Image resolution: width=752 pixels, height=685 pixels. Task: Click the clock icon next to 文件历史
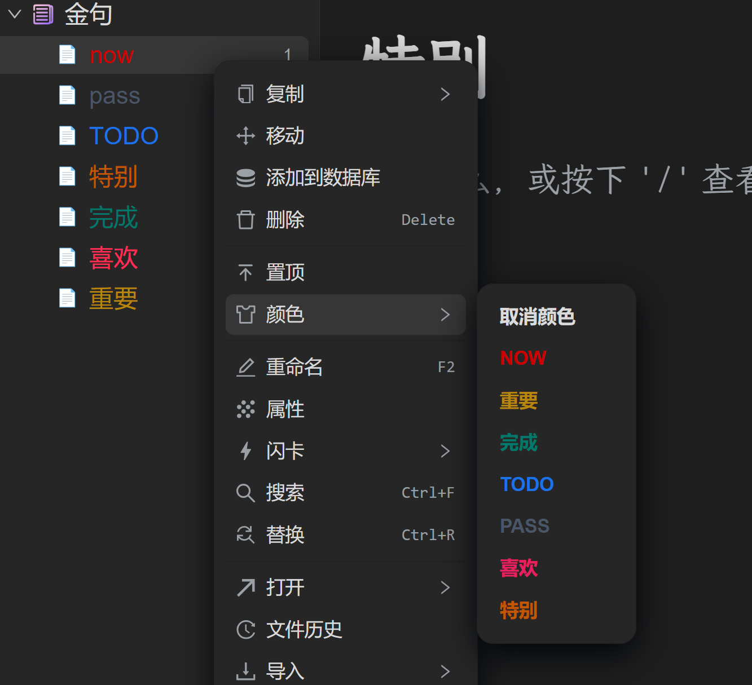(x=245, y=629)
